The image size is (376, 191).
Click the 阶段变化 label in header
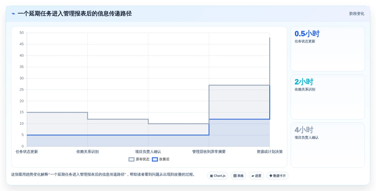tap(357, 14)
